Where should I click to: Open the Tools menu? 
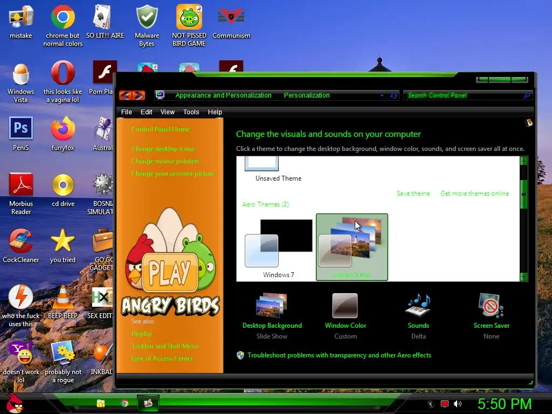tap(191, 112)
